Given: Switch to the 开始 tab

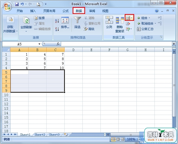Looking at the screenshot, I should [x=20, y=11].
